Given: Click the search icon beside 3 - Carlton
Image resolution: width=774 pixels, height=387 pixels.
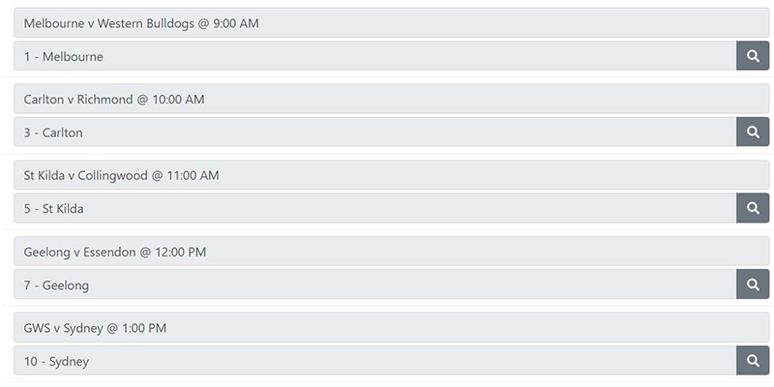Looking at the screenshot, I should [753, 132].
